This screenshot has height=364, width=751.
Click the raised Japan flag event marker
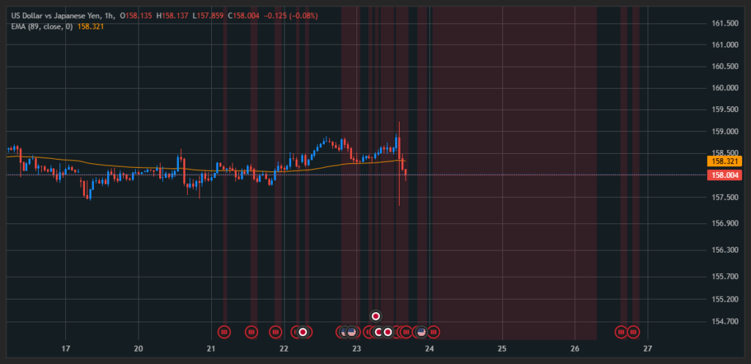click(x=376, y=316)
